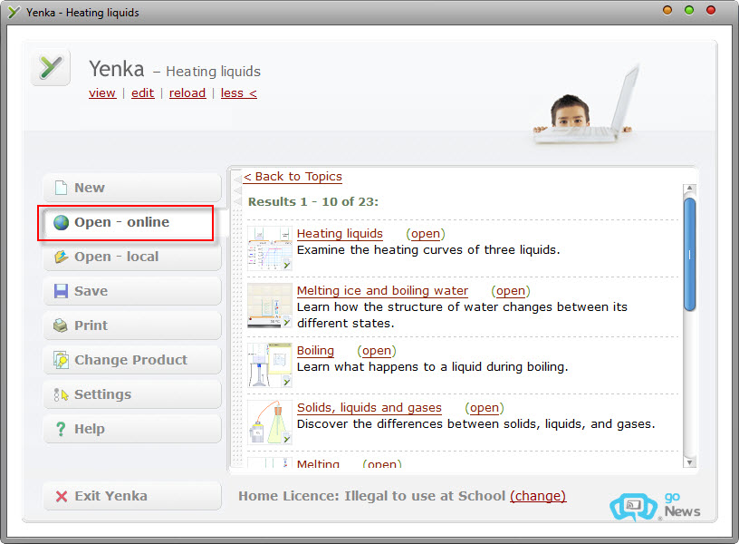The width and height of the screenshot is (739, 544).
Task: Click open next to Heating liquids
Action: [426, 234]
